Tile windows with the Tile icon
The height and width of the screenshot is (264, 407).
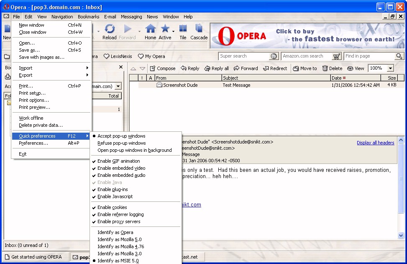click(183, 28)
